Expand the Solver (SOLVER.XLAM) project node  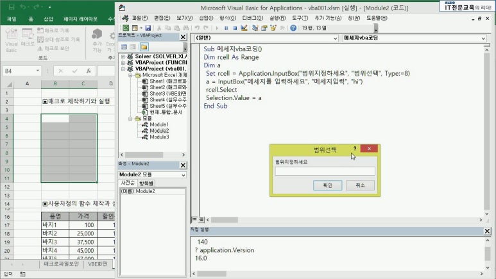tap(123, 56)
